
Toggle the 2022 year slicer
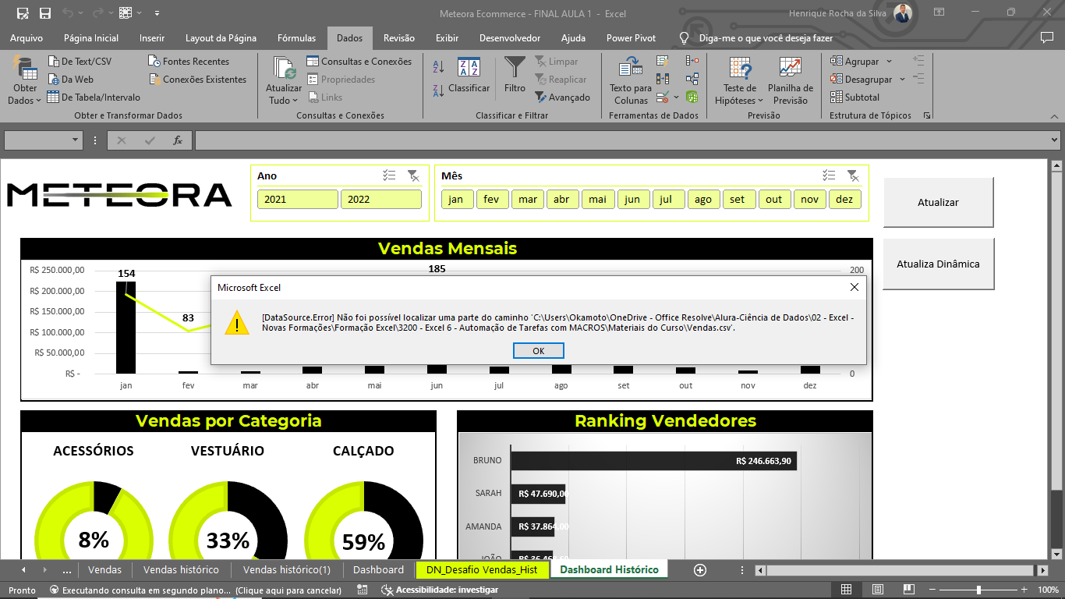[380, 200]
